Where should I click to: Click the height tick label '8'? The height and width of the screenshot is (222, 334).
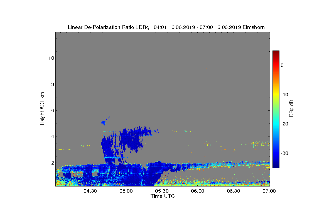tap(52, 84)
